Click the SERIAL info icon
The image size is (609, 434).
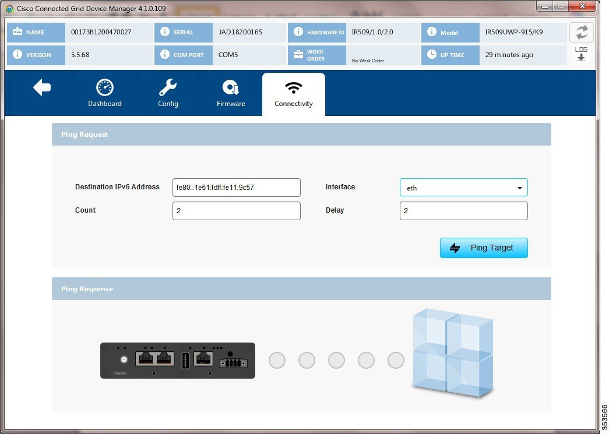[x=165, y=32]
